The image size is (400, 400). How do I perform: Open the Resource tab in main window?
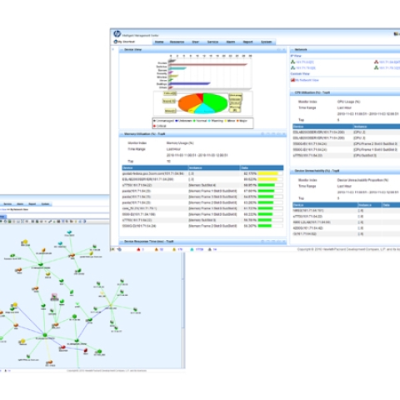point(177,42)
